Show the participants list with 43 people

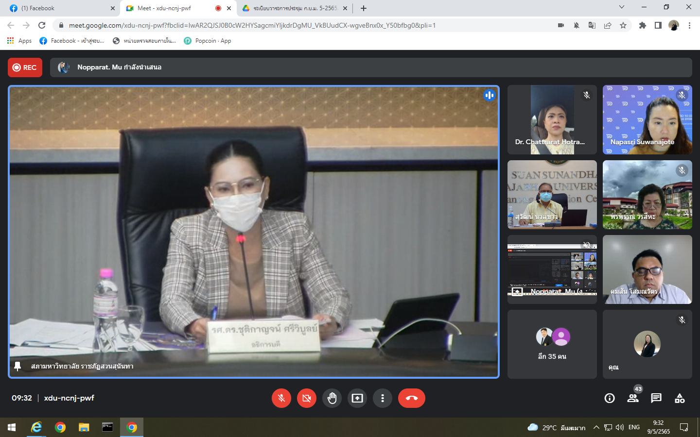pyautogui.click(x=633, y=398)
